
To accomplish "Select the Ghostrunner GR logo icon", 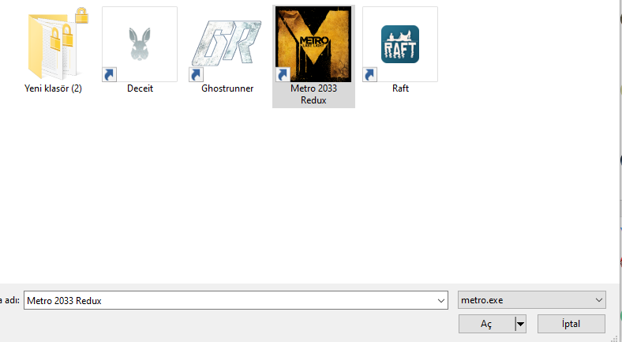I will click(x=227, y=44).
